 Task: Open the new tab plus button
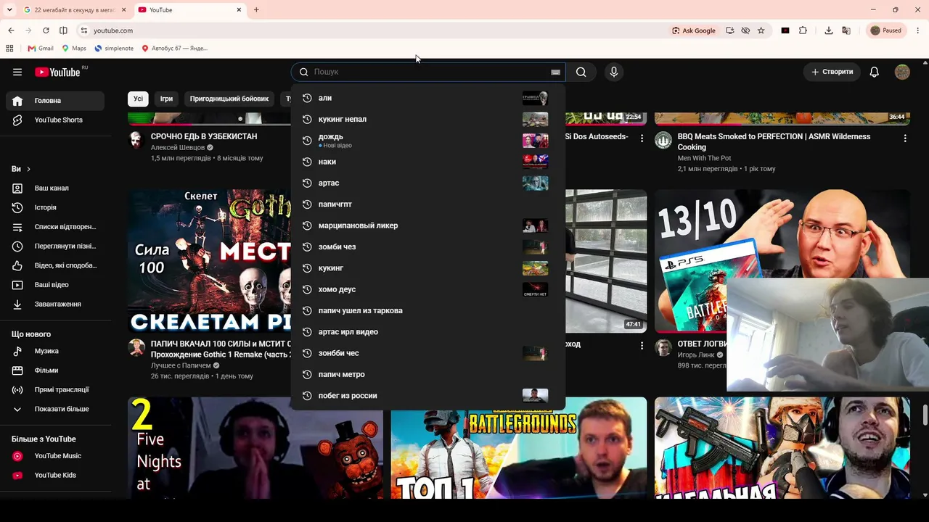coord(256,10)
